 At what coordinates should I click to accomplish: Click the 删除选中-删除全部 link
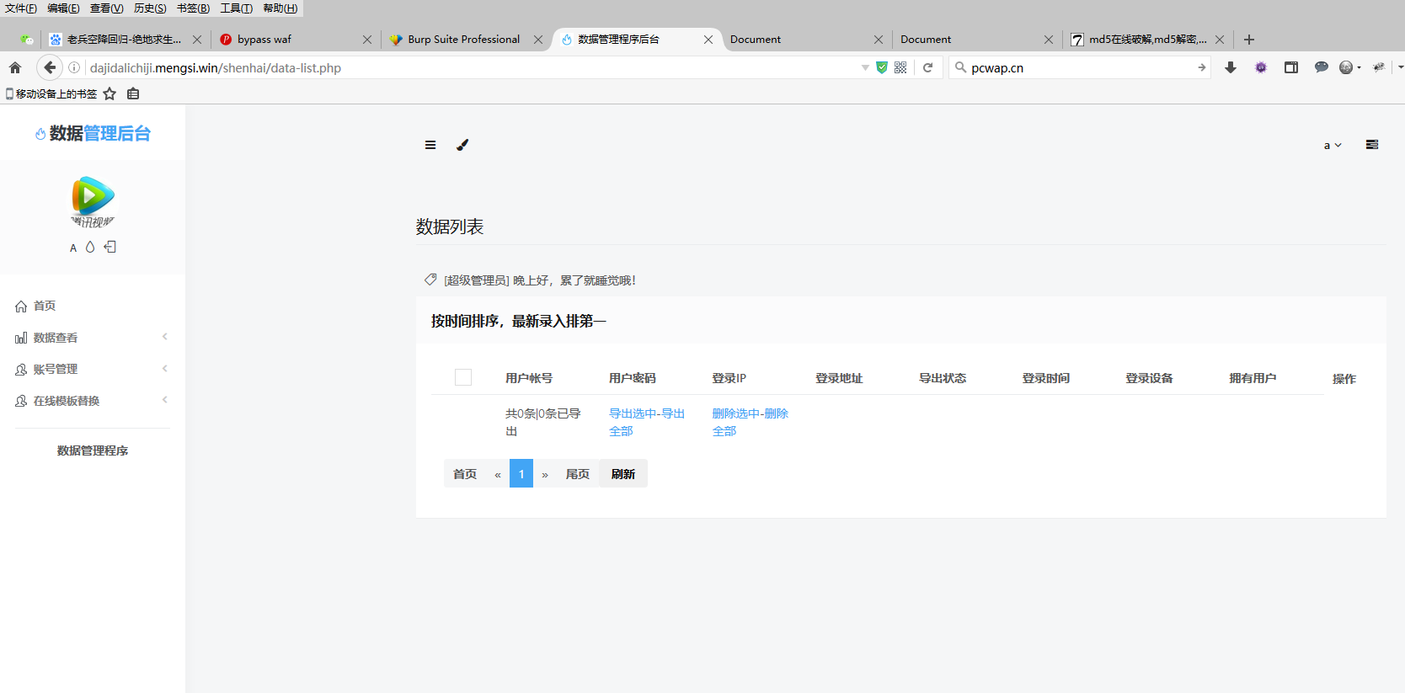point(751,422)
